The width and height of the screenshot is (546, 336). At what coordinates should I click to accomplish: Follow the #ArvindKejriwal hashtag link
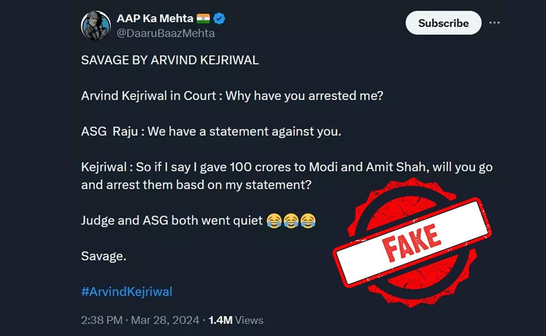126,291
